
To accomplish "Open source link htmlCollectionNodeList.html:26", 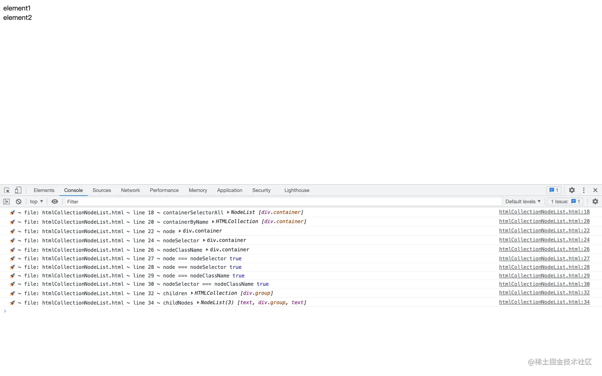I will click(x=544, y=249).
